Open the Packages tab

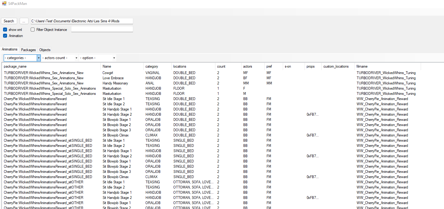tap(28, 50)
